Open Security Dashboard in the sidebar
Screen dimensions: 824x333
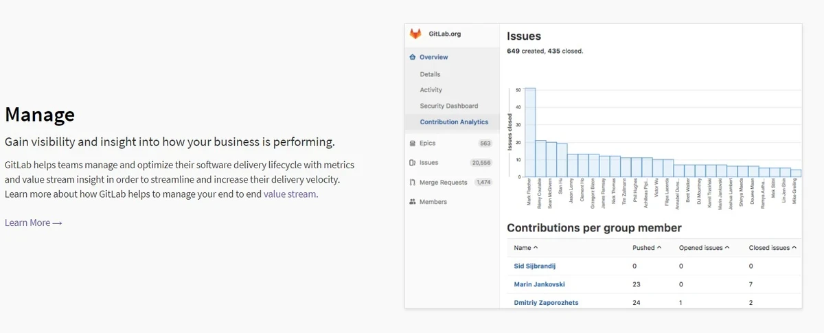tap(449, 106)
